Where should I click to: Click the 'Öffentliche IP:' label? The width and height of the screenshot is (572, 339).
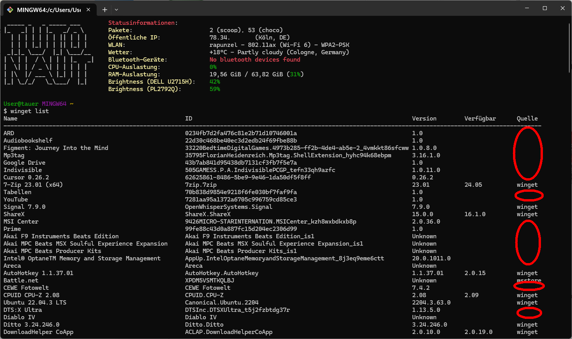(134, 38)
